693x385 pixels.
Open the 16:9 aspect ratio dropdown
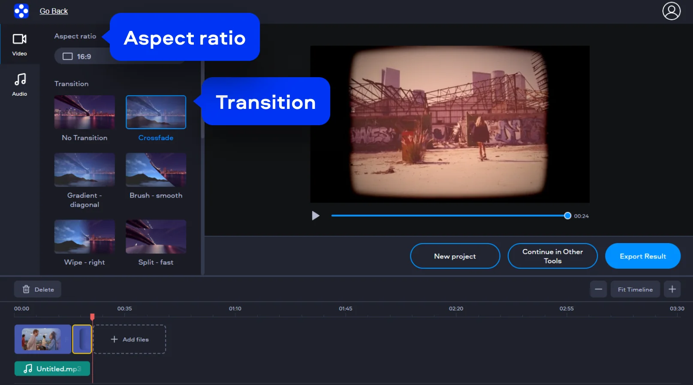click(x=81, y=57)
